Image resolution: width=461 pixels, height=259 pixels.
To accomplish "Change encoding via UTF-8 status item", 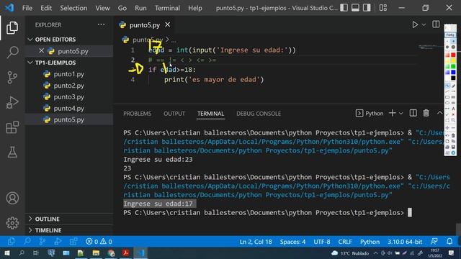I will (x=322, y=242).
